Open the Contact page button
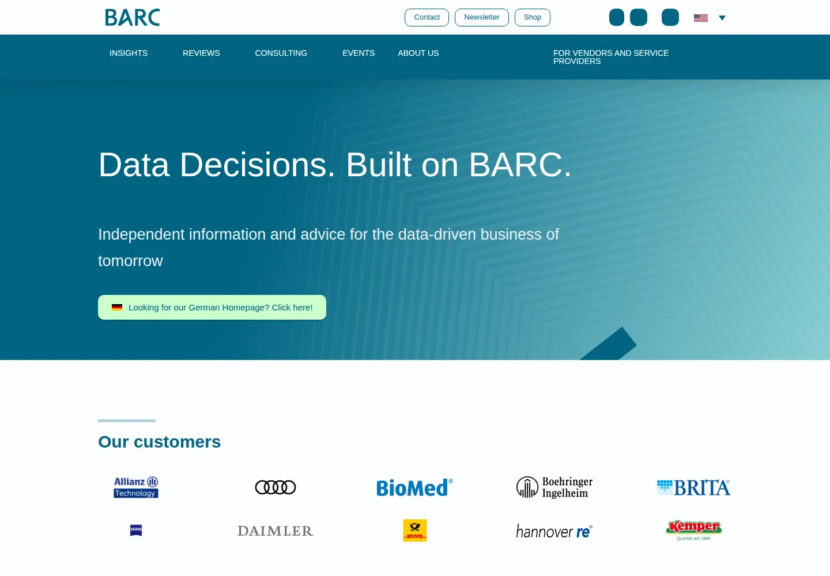830x576 pixels. [427, 17]
